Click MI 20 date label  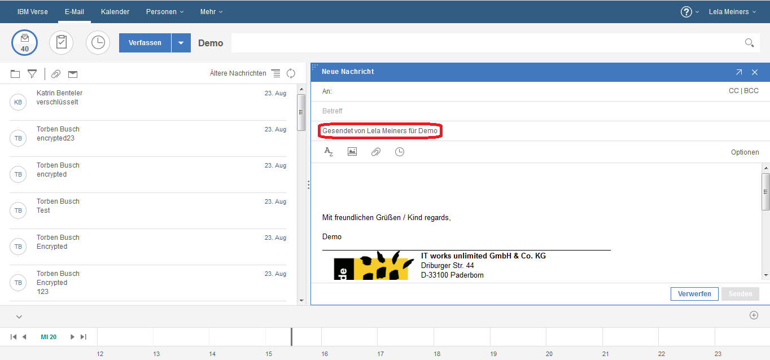49,337
